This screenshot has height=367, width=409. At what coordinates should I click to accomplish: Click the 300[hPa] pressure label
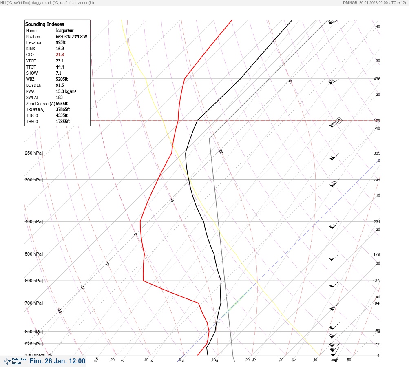point(34,180)
